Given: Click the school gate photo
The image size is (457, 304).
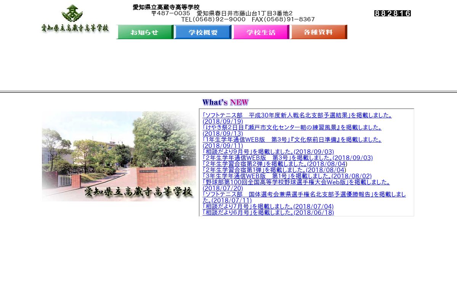Looking at the screenshot, I should pos(119,156).
